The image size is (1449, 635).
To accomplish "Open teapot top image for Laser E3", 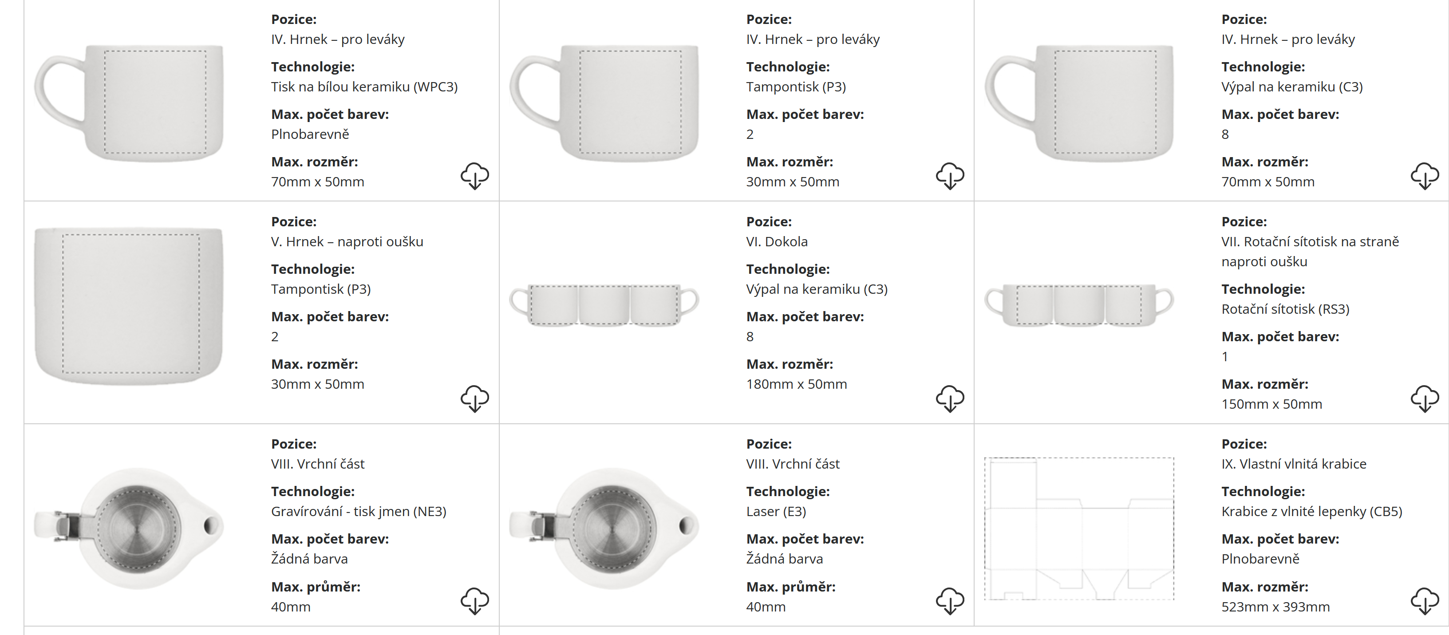I will 604,528.
